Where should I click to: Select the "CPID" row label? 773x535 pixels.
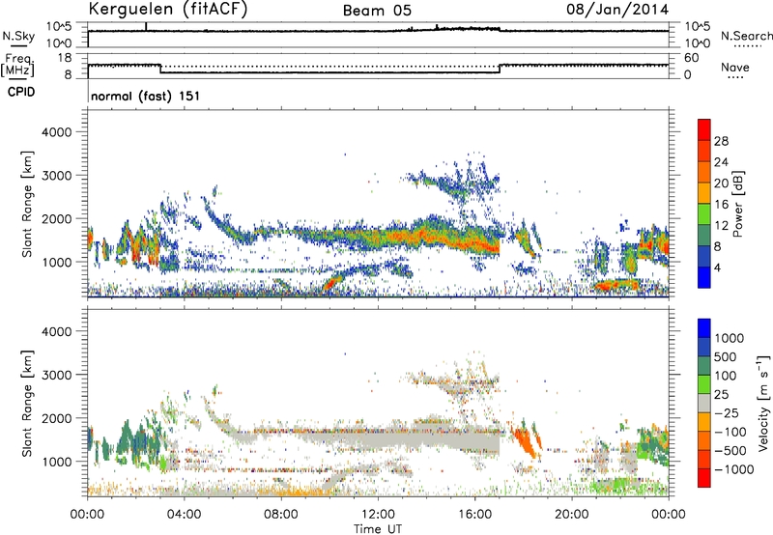coord(21,92)
